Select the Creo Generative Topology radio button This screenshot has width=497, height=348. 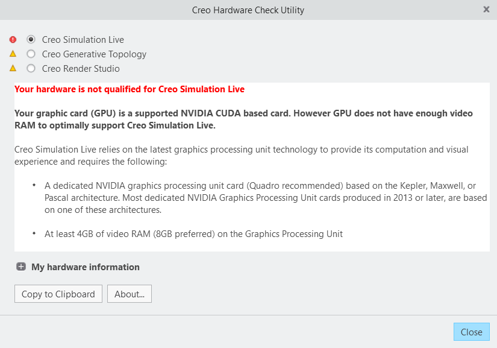[x=31, y=54]
